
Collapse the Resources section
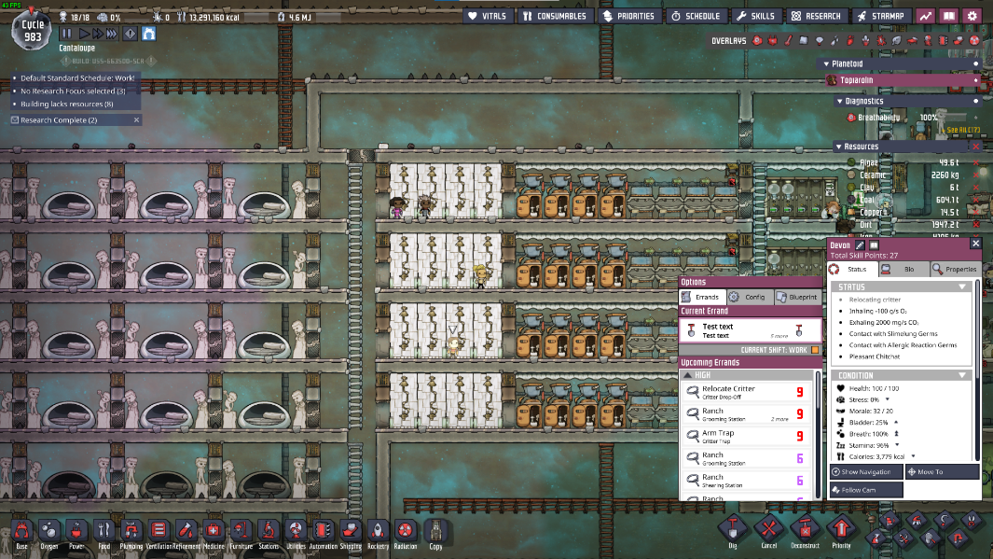coord(838,147)
